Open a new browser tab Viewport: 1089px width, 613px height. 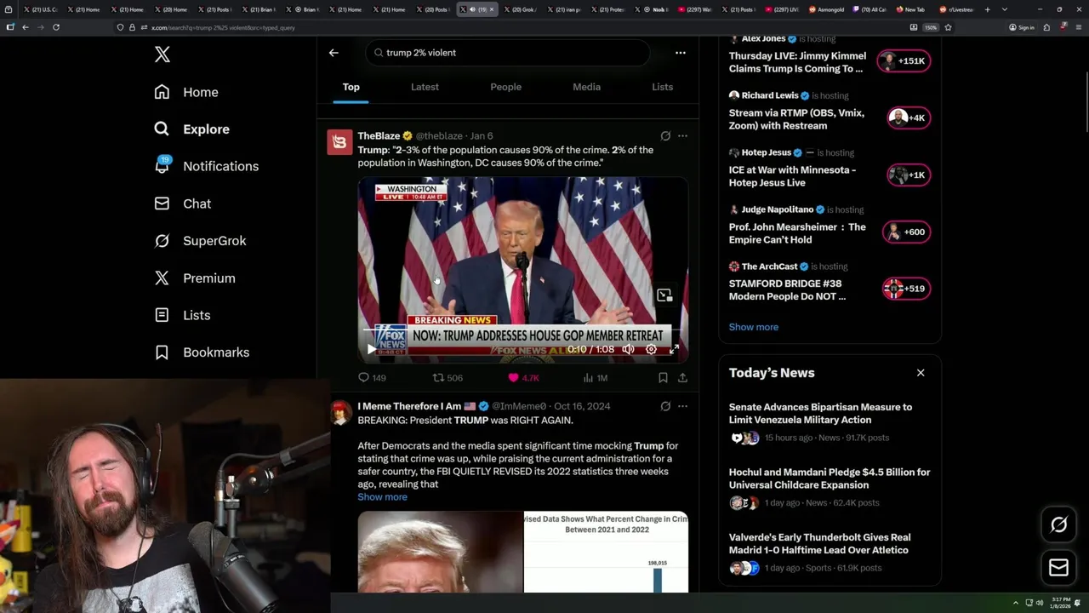(x=988, y=9)
